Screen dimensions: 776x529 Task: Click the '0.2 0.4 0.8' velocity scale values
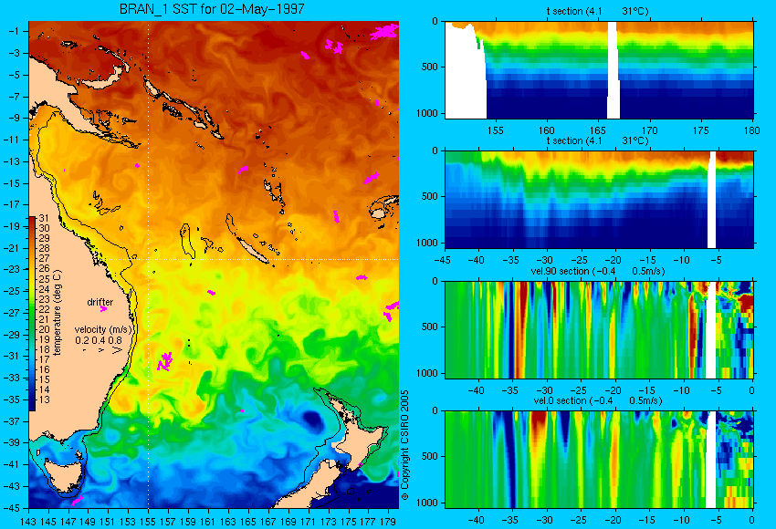click(99, 340)
